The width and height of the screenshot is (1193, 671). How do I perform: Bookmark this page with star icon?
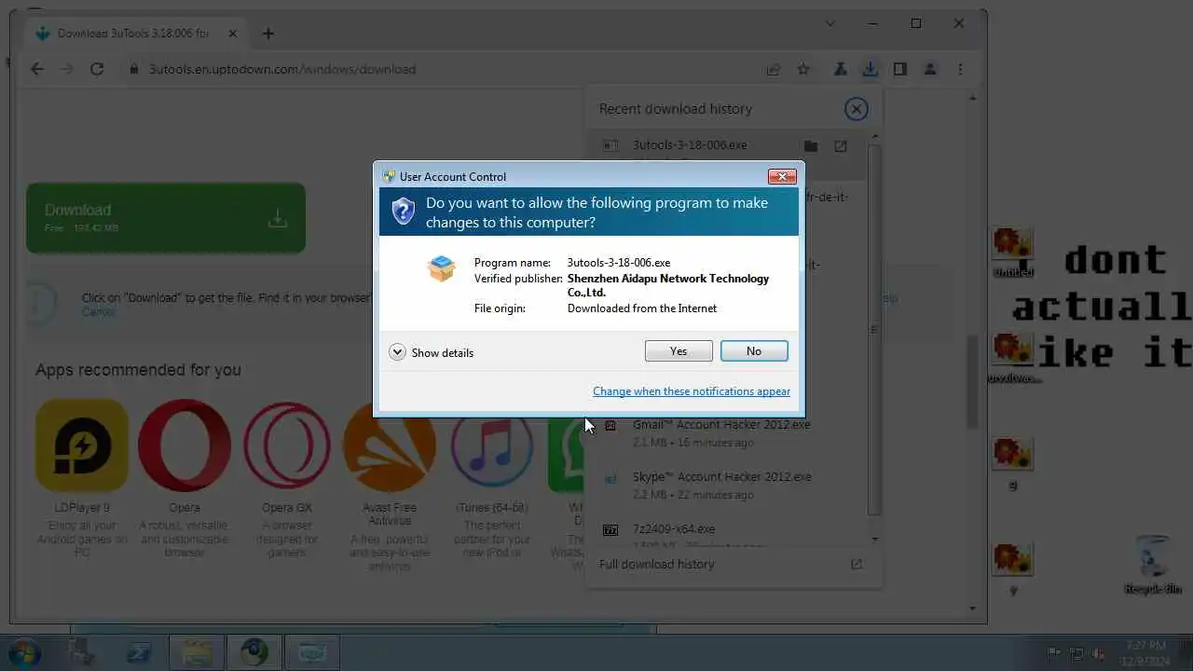[x=803, y=69]
